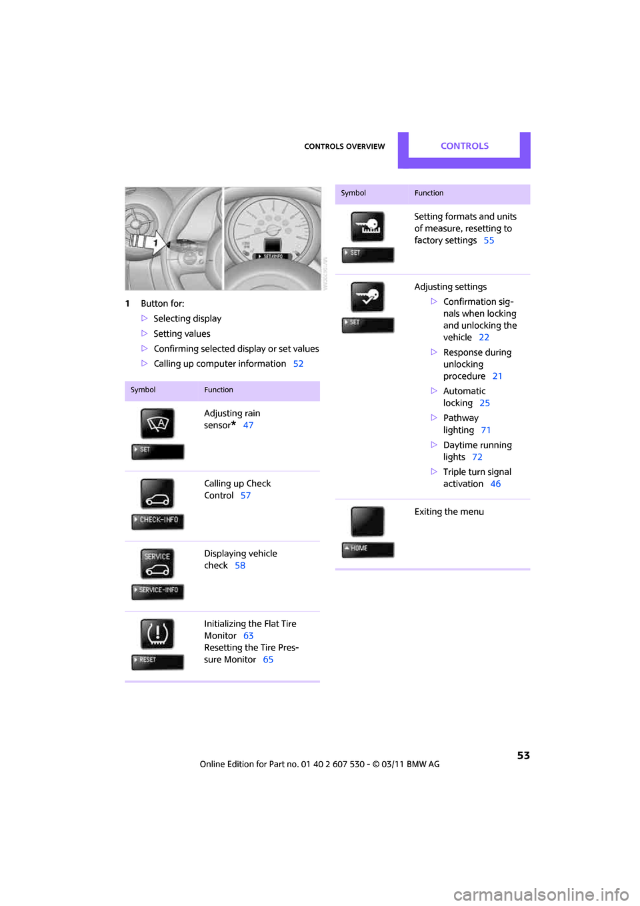Click the key with checkmark settings icon
Image resolution: width=640 pixels, height=906 pixels.
click(367, 297)
